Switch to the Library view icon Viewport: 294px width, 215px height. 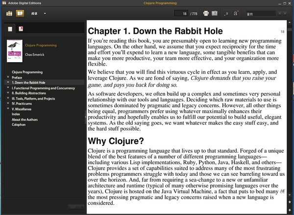[9, 13]
